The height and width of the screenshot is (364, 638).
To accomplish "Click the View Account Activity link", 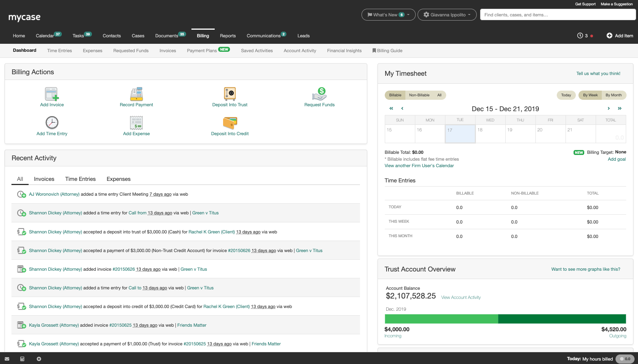I will click(461, 297).
